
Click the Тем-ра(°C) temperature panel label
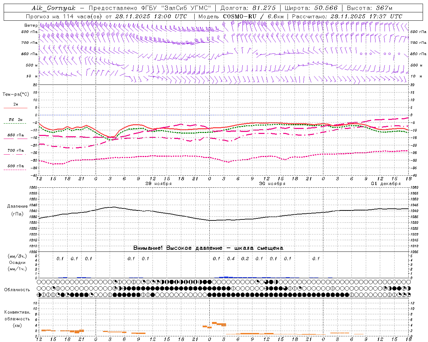click(x=16, y=95)
